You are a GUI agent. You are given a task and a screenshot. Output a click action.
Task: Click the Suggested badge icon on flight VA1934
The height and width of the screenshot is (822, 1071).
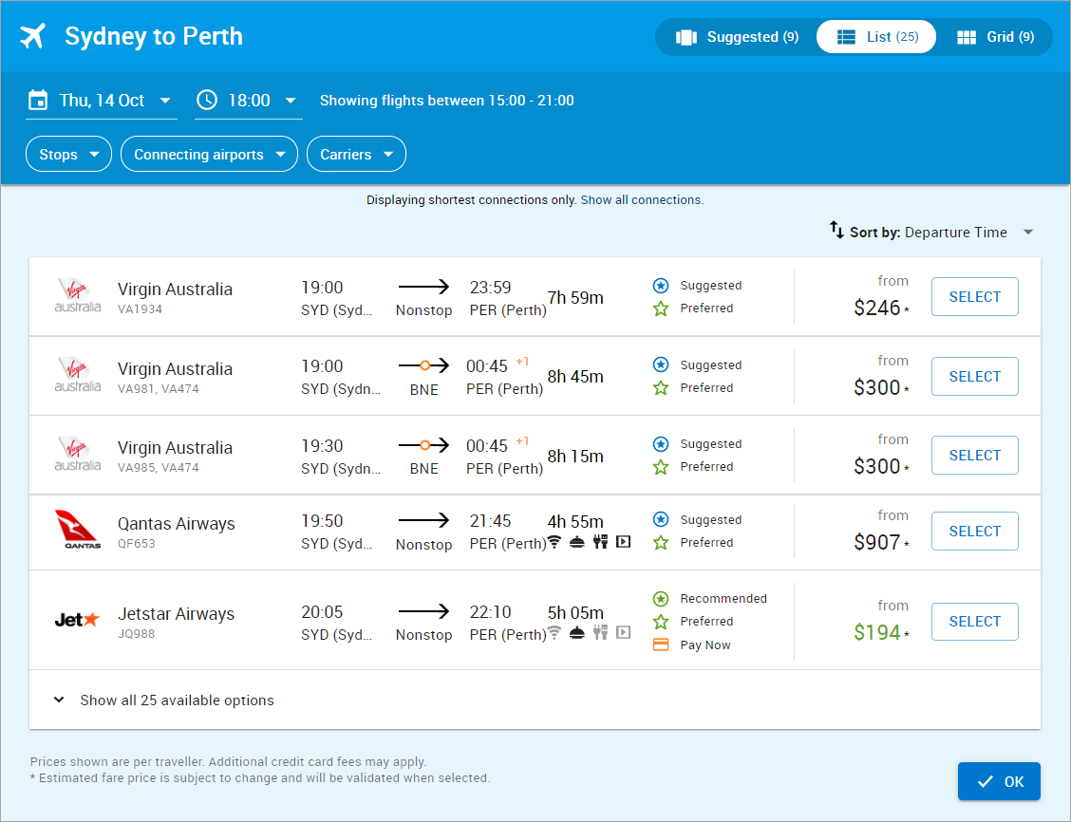pos(661,286)
